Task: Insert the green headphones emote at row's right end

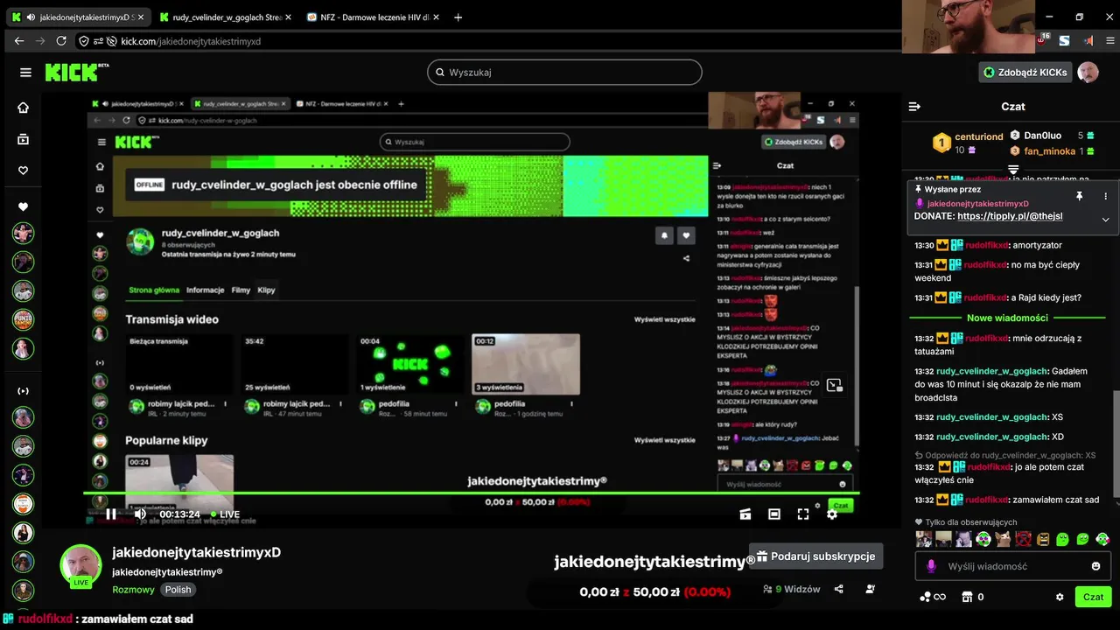Action: click(1102, 539)
